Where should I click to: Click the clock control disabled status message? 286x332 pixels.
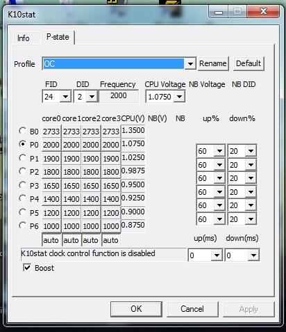click(x=103, y=253)
